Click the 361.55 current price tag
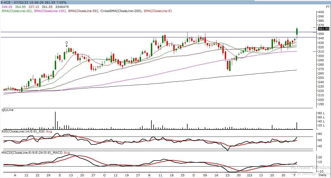Viewport: 331px width, 178px height. point(323,29)
